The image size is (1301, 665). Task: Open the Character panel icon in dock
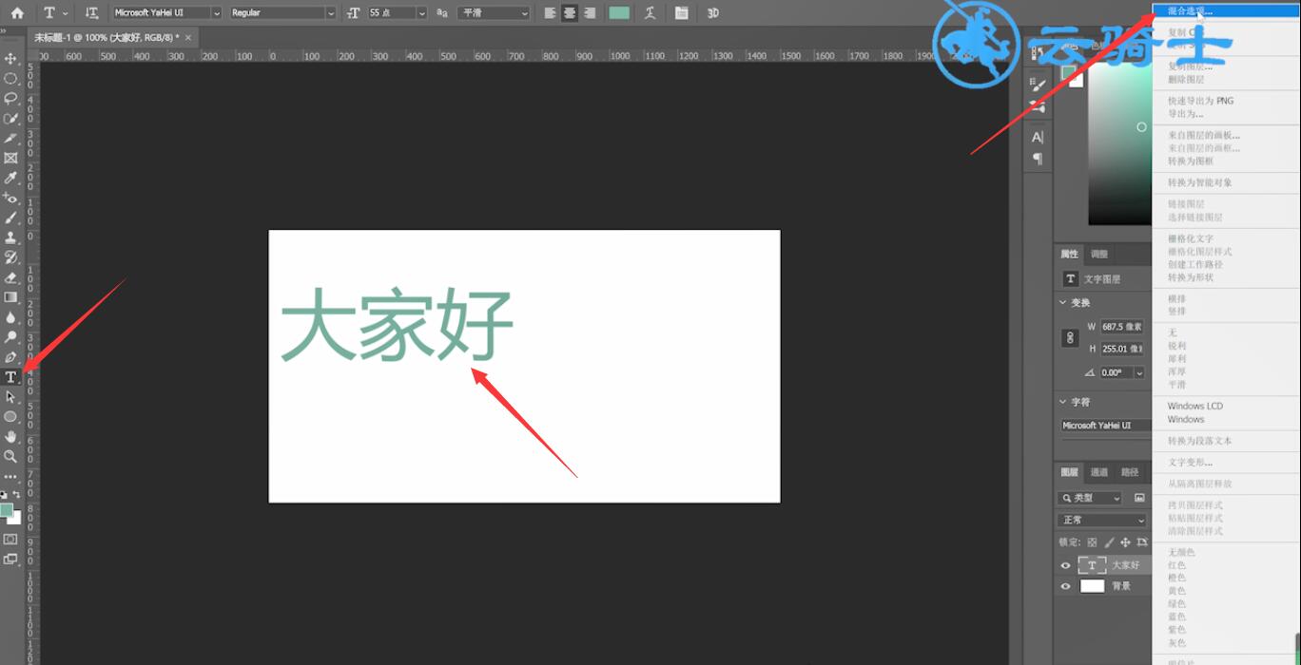(1038, 138)
